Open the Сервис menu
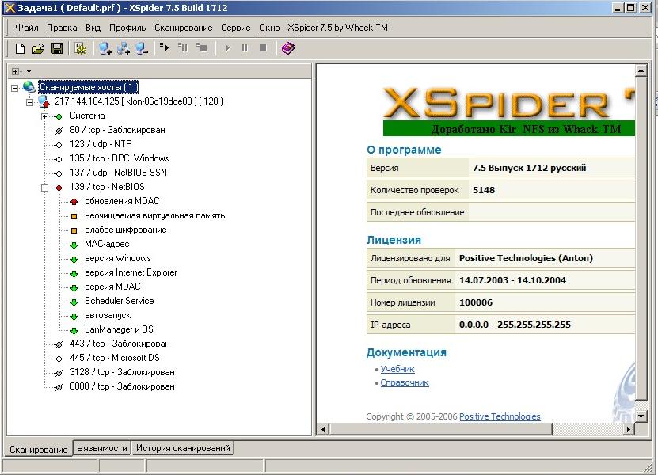Screen dimensions: 658x475 (235, 28)
